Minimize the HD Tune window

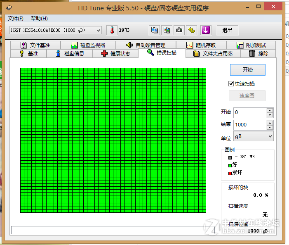tap(247, 7)
